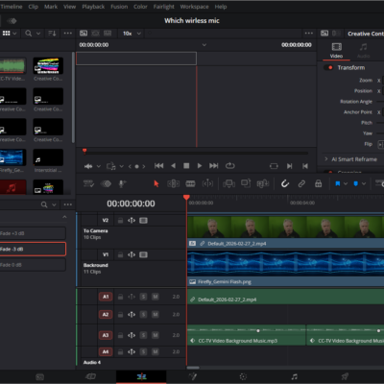Open the Clip menu

(34, 7)
